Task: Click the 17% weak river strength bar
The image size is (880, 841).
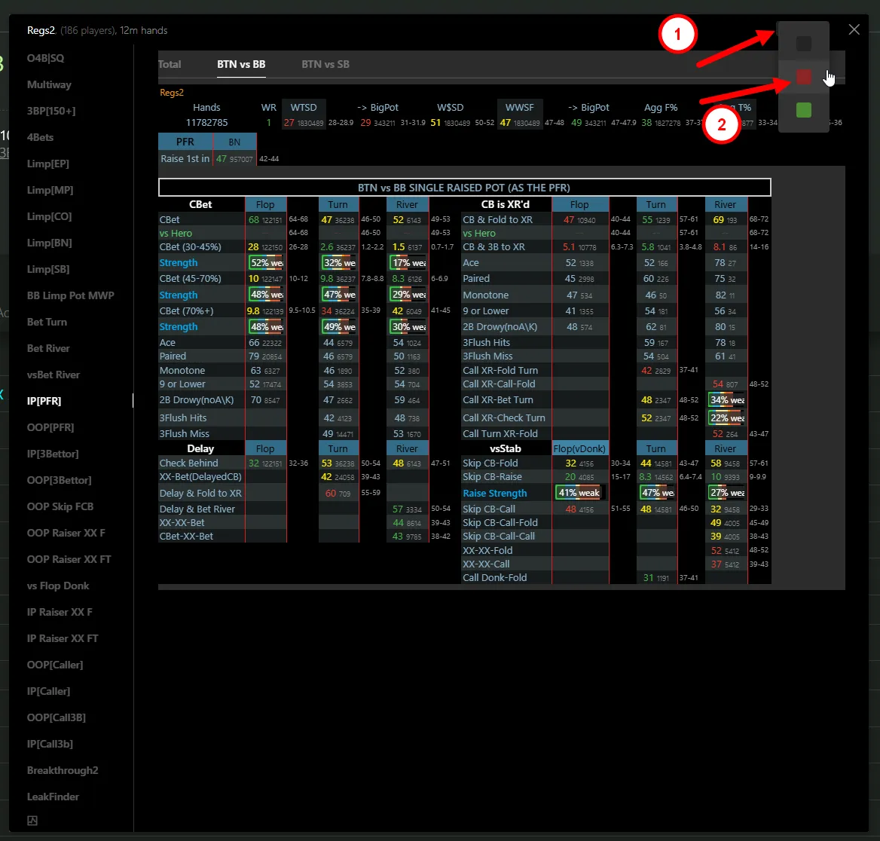Action: click(408, 263)
